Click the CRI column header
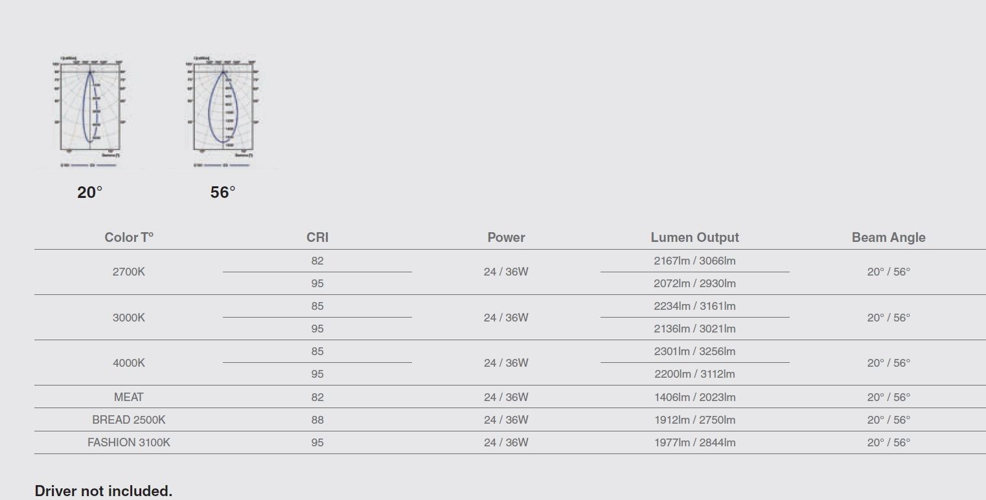 tap(317, 237)
